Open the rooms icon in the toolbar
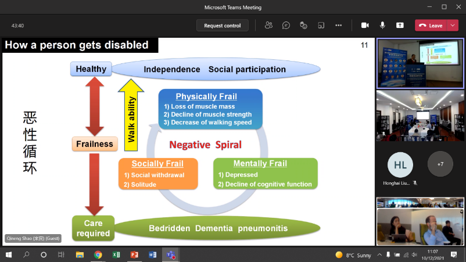Image resolution: width=466 pixels, height=262 pixels. (x=321, y=26)
